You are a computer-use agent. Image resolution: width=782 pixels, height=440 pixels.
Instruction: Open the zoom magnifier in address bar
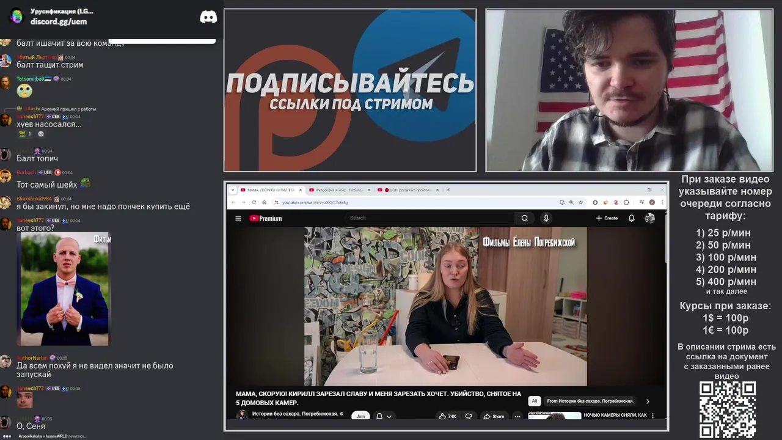click(x=571, y=202)
